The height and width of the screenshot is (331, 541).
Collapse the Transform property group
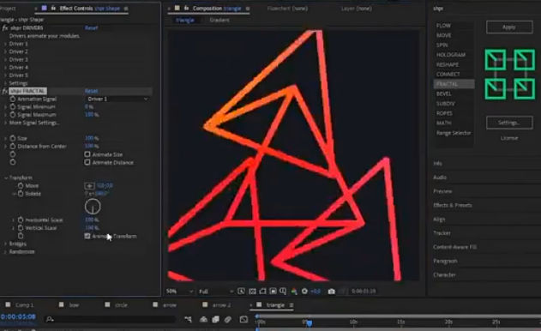(5, 178)
